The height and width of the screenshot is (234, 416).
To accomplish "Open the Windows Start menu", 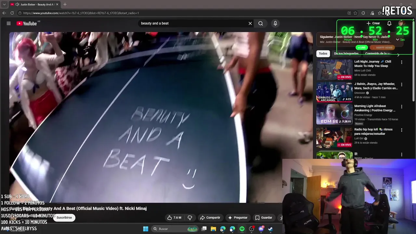I will [146, 229].
